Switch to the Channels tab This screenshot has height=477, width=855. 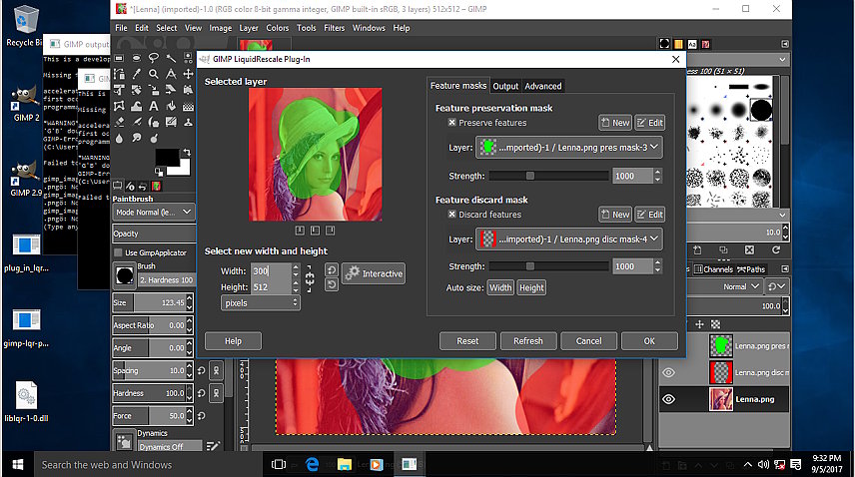point(714,269)
